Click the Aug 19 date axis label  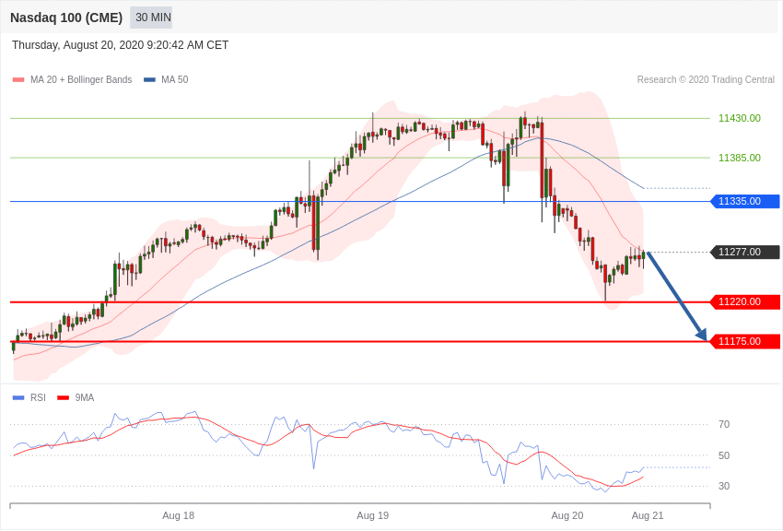(372, 516)
